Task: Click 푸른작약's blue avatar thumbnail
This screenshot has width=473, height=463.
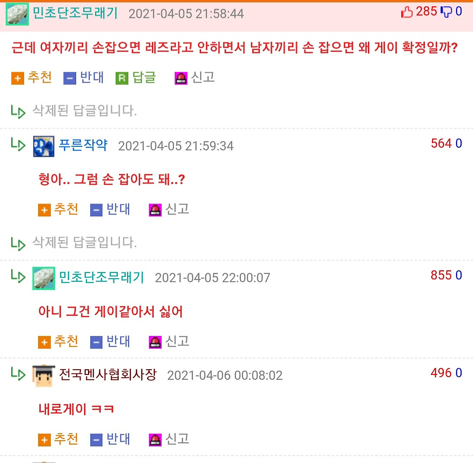Action: tap(44, 146)
